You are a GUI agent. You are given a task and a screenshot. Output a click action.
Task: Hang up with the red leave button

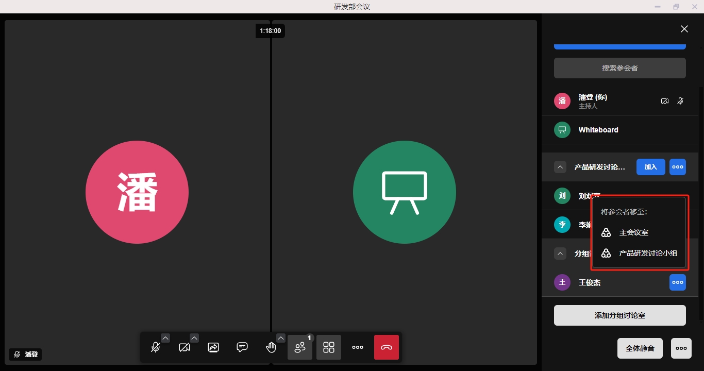(x=387, y=347)
